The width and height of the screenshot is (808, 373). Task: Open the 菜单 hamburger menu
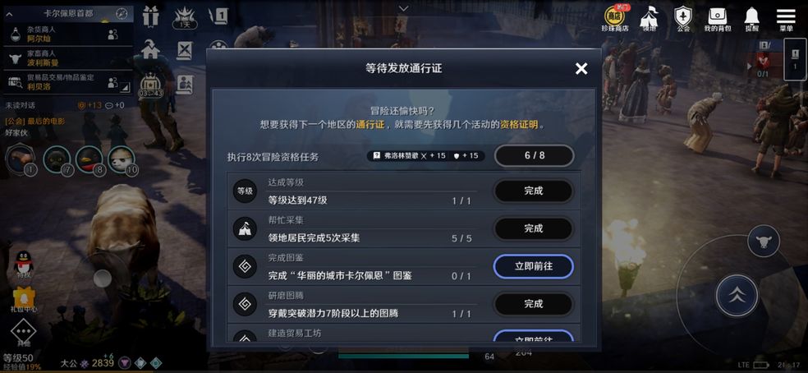[786, 19]
